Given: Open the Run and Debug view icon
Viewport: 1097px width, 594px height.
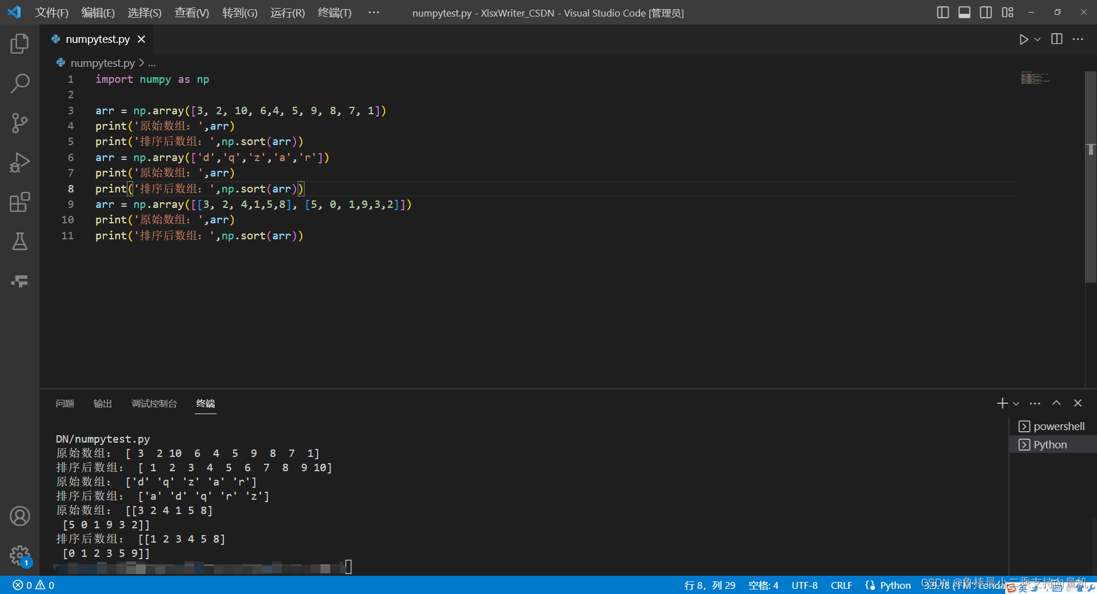Looking at the screenshot, I should coord(19,162).
